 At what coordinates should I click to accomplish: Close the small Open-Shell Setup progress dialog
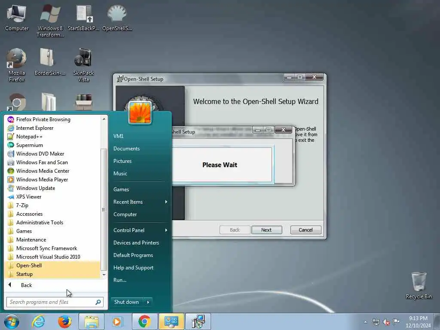pos(284,130)
